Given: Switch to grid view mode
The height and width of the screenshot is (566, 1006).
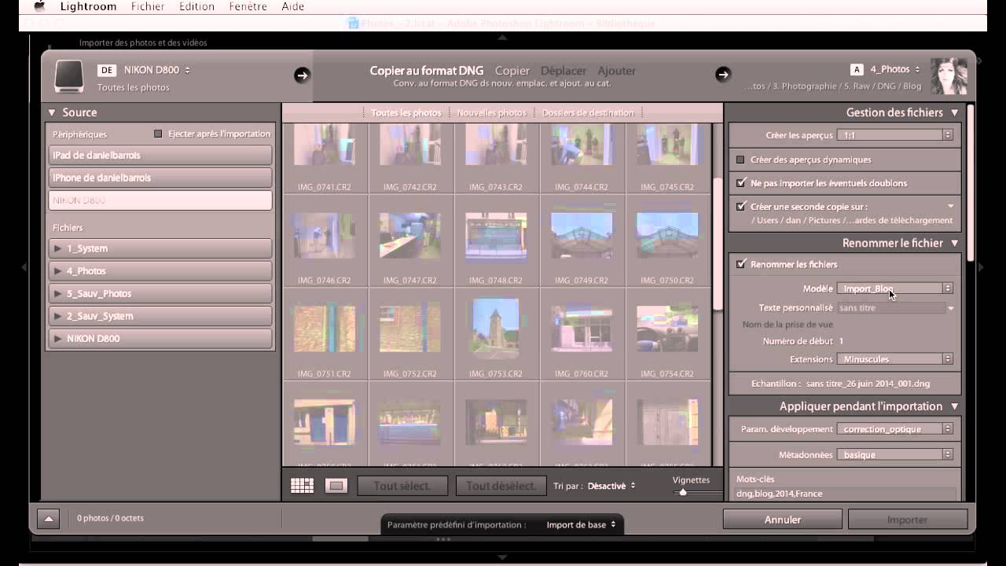Looking at the screenshot, I should pos(302,486).
